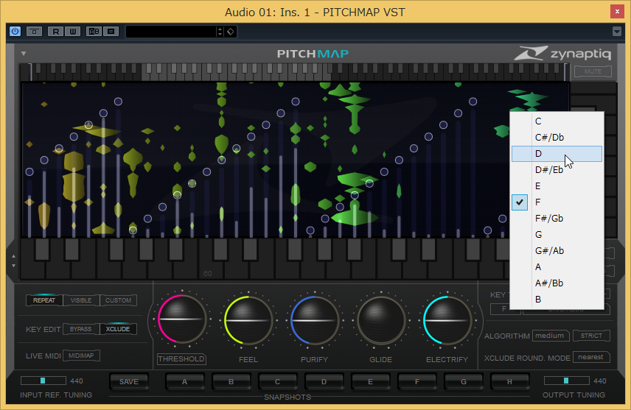Recall snapshot B
Viewport: 631px width, 410px height.
pos(231,382)
